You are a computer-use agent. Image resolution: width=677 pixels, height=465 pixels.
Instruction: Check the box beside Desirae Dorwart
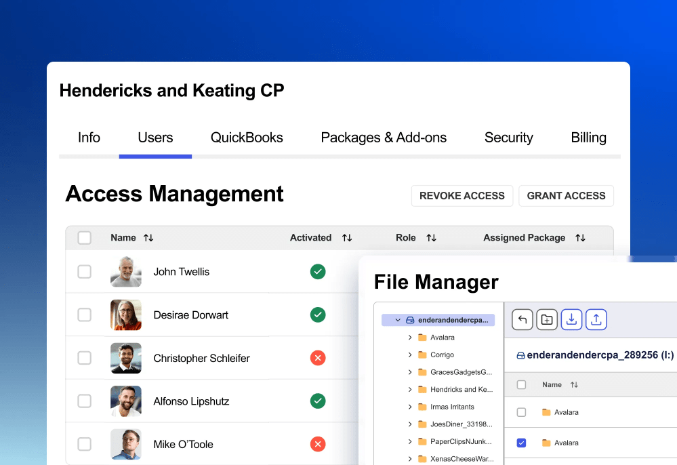click(84, 315)
